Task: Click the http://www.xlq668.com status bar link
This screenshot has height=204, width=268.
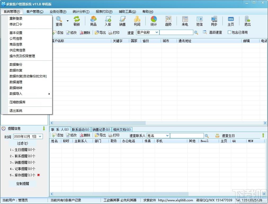Action: [x=175, y=200]
